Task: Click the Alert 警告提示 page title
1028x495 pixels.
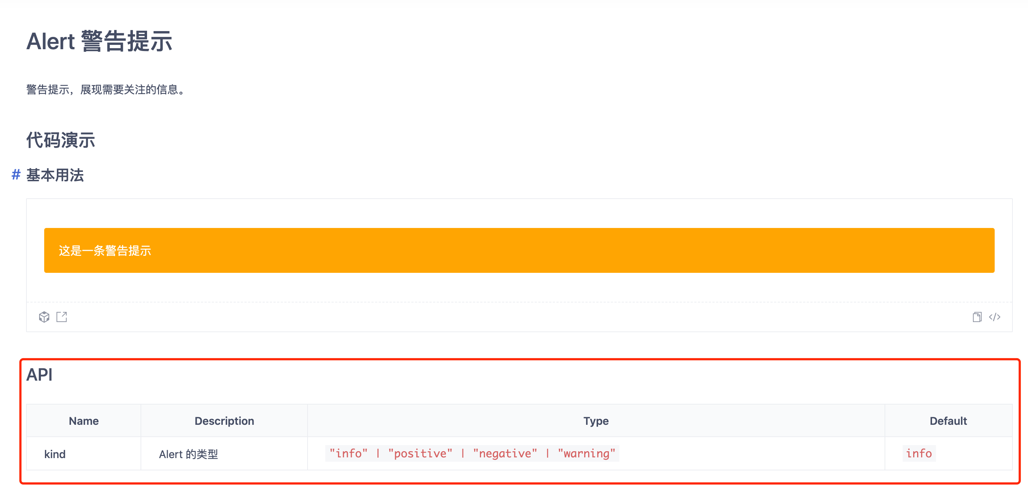Action: tap(99, 41)
